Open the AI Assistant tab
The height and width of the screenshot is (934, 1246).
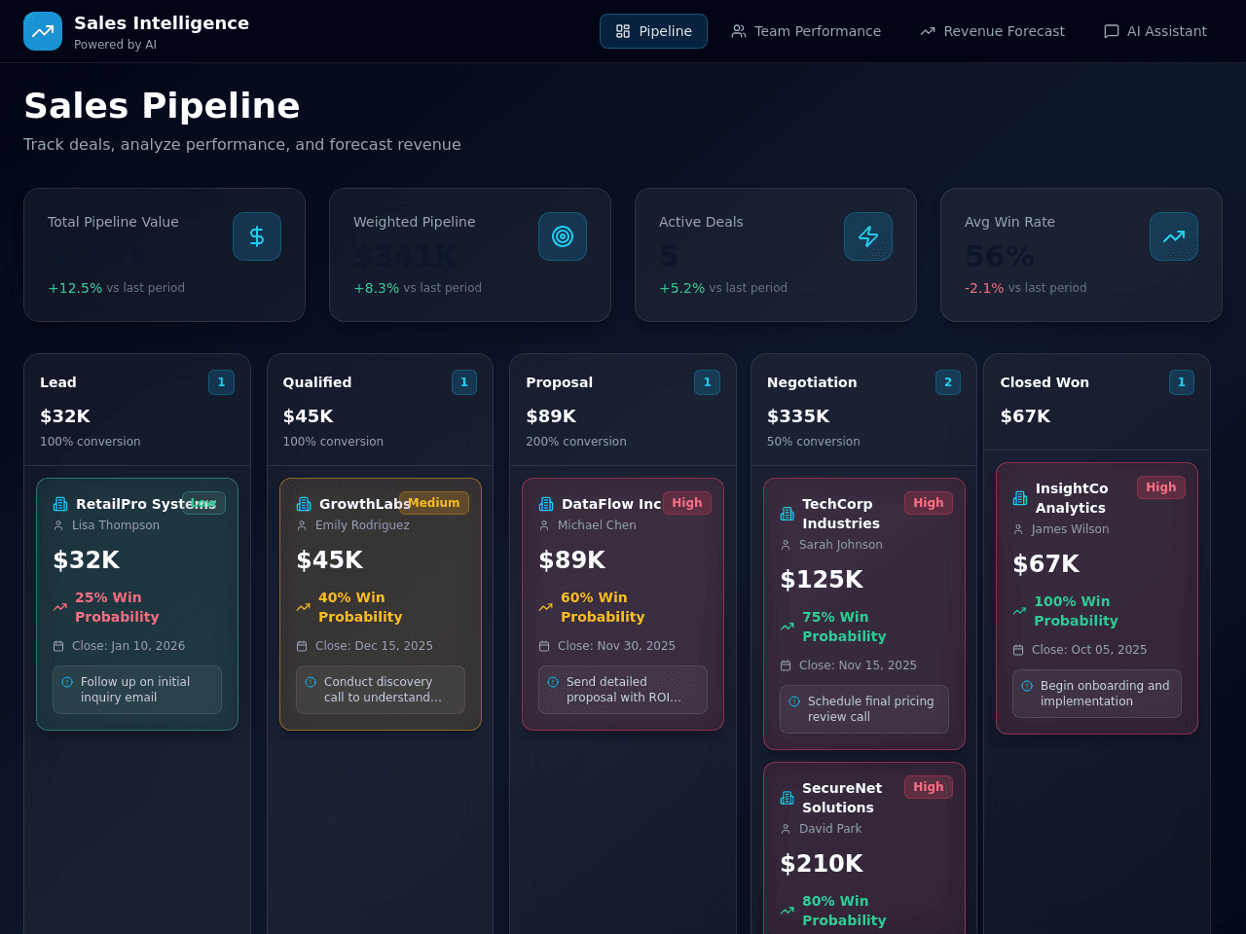click(1155, 31)
